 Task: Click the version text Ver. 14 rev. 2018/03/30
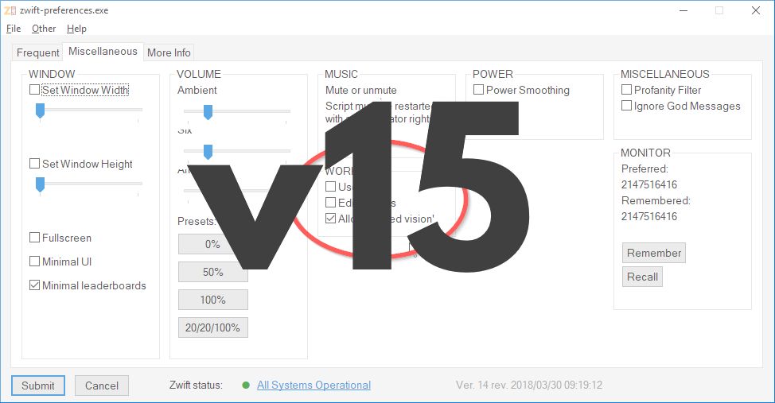(529, 386)
